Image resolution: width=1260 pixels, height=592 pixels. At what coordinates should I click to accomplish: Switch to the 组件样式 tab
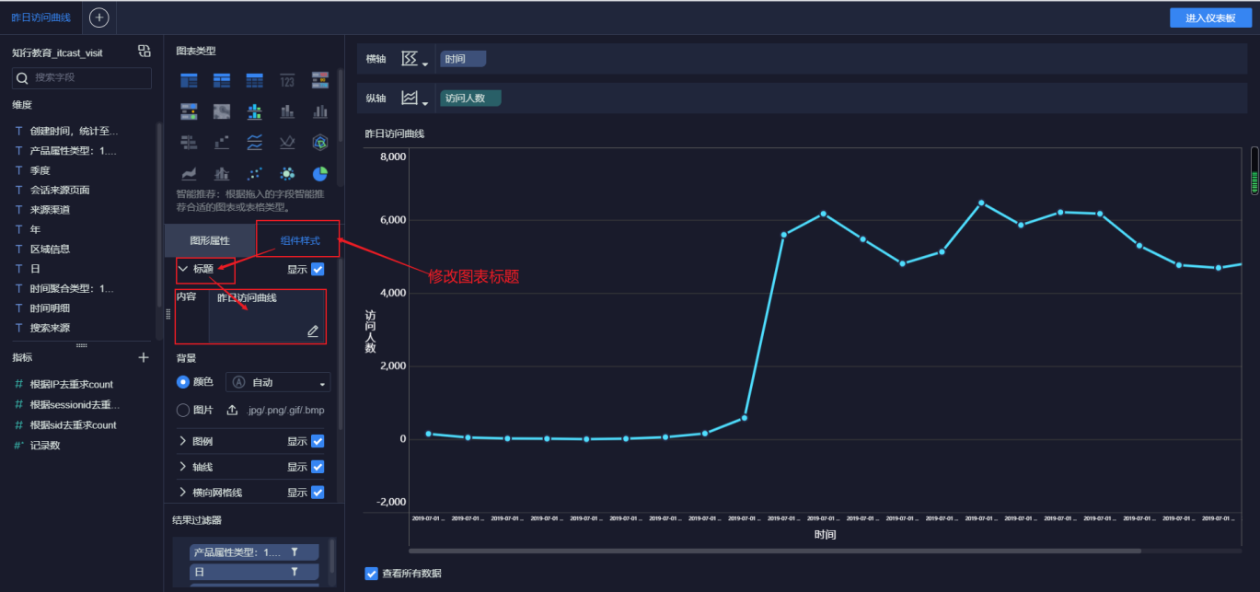pyautogui.click(x=300, y=240)
